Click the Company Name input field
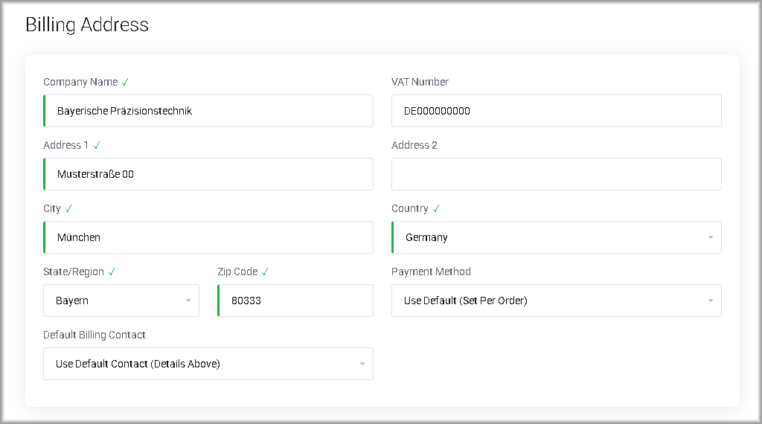Image resolution: width=762 pixels, height=424 pixels. 208,111
